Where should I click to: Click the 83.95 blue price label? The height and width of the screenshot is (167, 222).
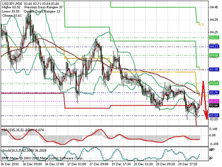[x=214, y=70]
